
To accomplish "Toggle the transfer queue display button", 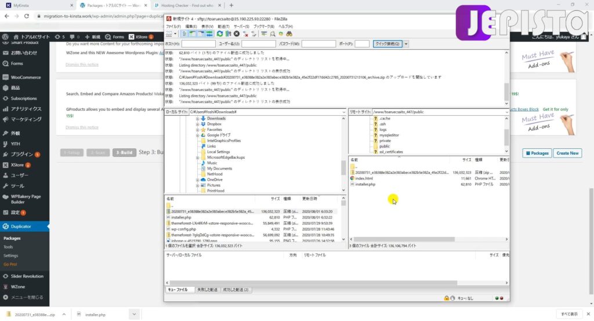I will click(209, 34).
